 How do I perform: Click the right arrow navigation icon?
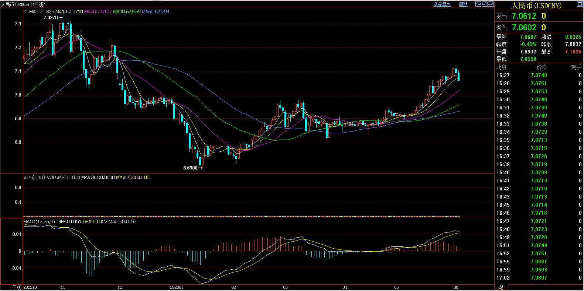[484, 4]
